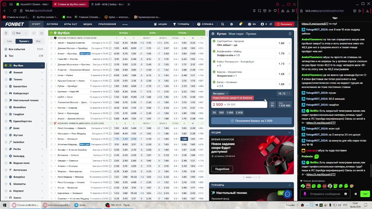
Task: Click Подробнее in bonus banner
Action: coord(222,169)
